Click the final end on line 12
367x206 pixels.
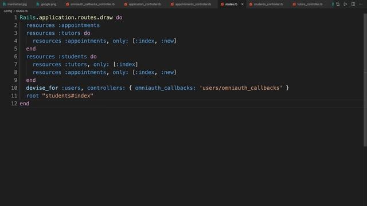tap(24, 104)
